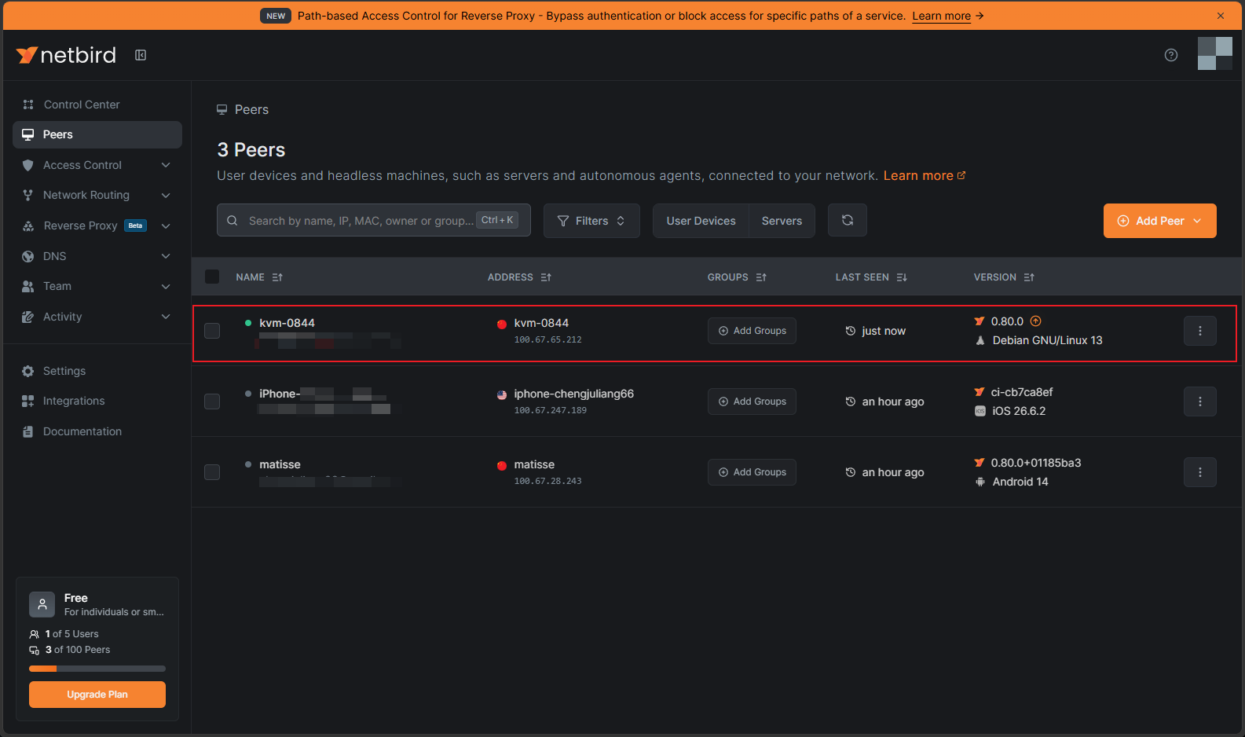Open Settings page
Screen dimensions: 1245x737
97,371
